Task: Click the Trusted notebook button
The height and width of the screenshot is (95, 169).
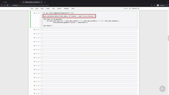Action: pos(126,8)
